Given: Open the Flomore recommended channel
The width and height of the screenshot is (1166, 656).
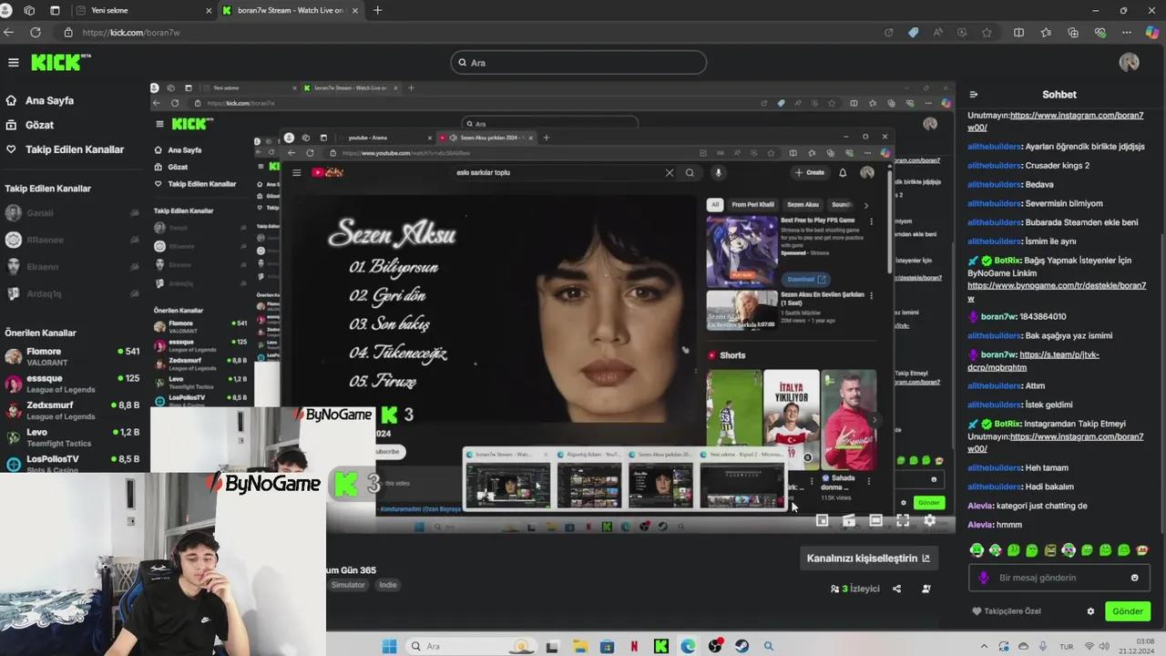Looking at the screenshot, I should 73,356.
